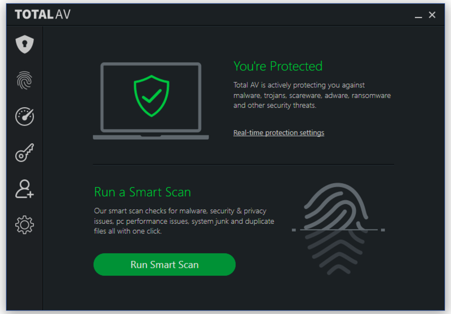Click the Run Smart Scan button
This screenshot has height=314, width=451.
click(x=165, y=264)
